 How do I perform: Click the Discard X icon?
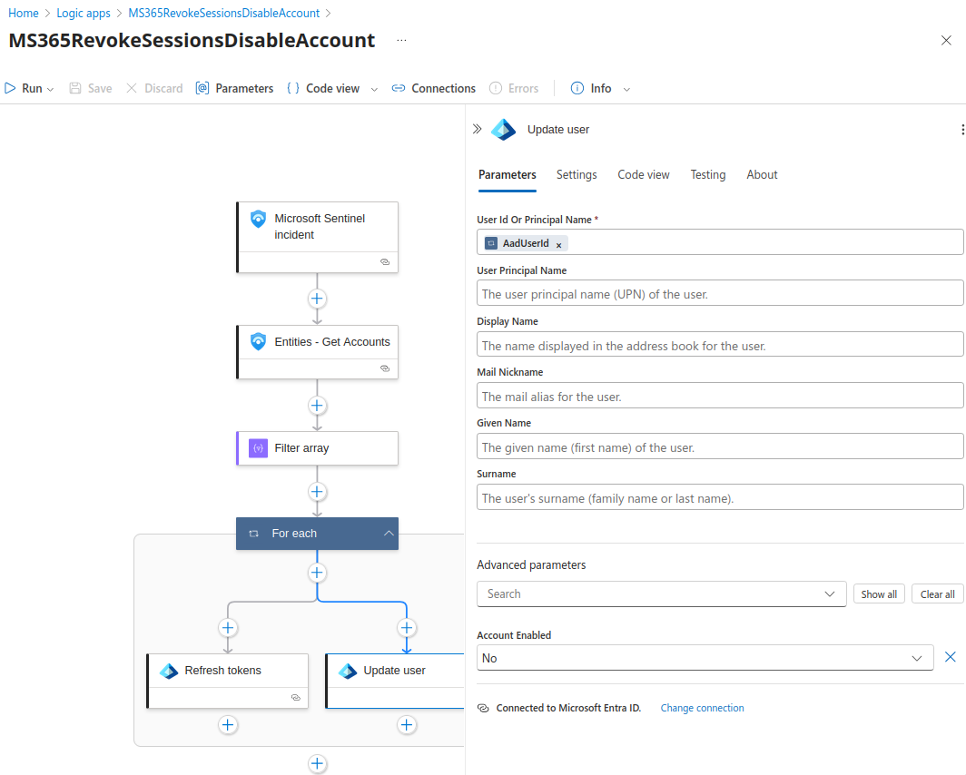pos(132,88)
